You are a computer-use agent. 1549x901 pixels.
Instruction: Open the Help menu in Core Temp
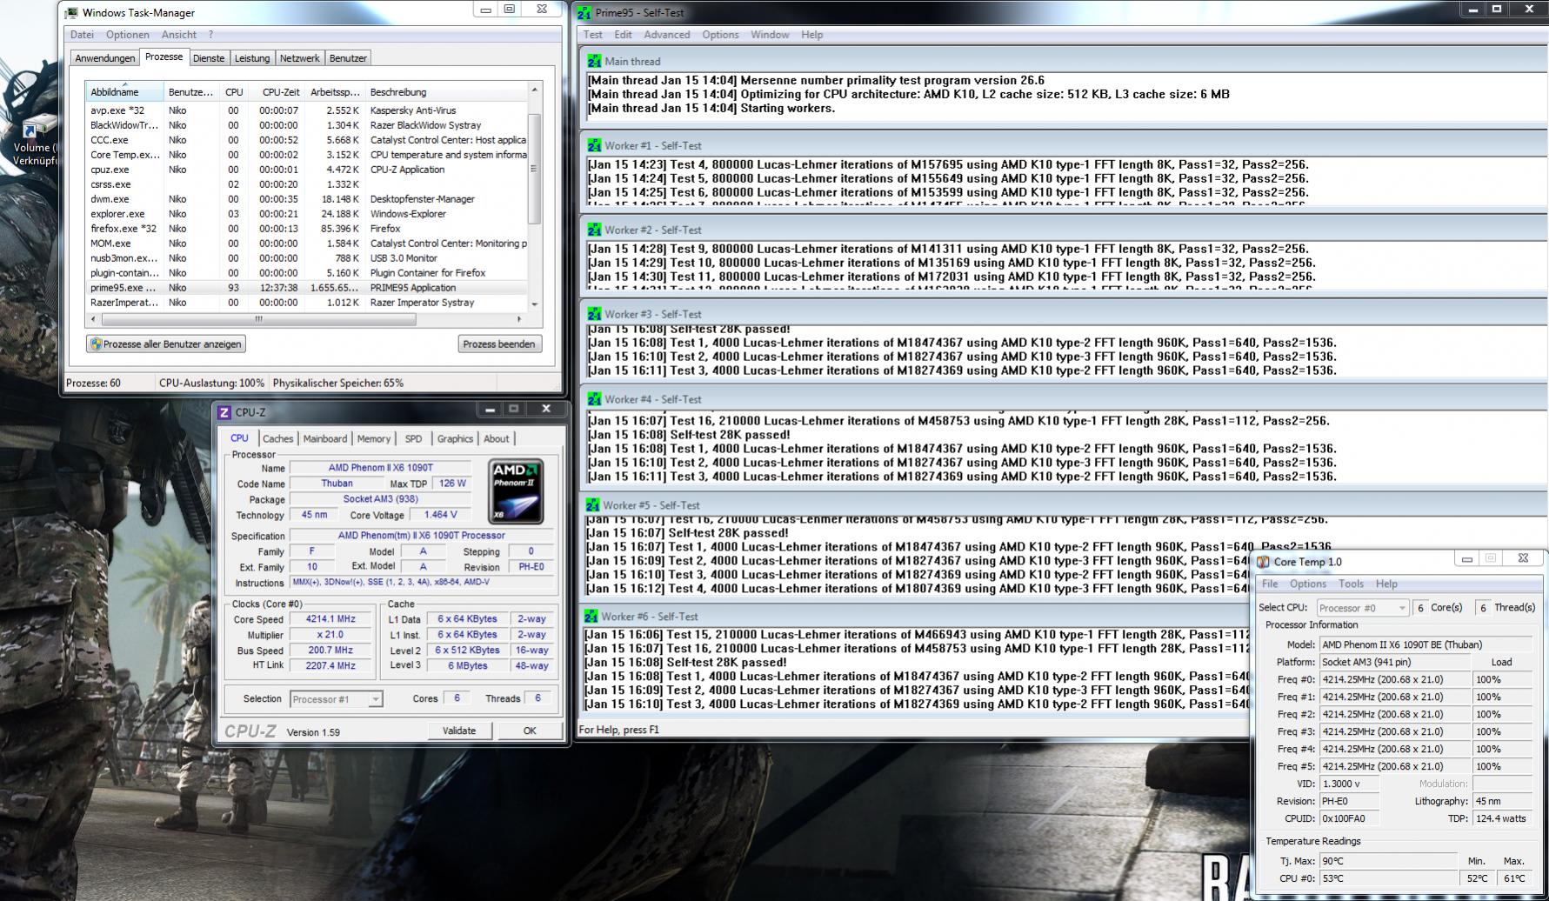click(x=1386, y=584)
